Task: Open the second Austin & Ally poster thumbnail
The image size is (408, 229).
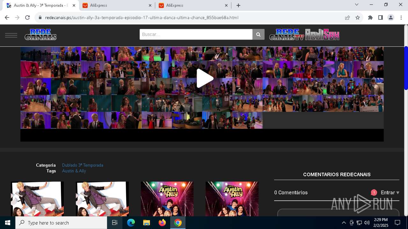Action: [x=102, y=199]
